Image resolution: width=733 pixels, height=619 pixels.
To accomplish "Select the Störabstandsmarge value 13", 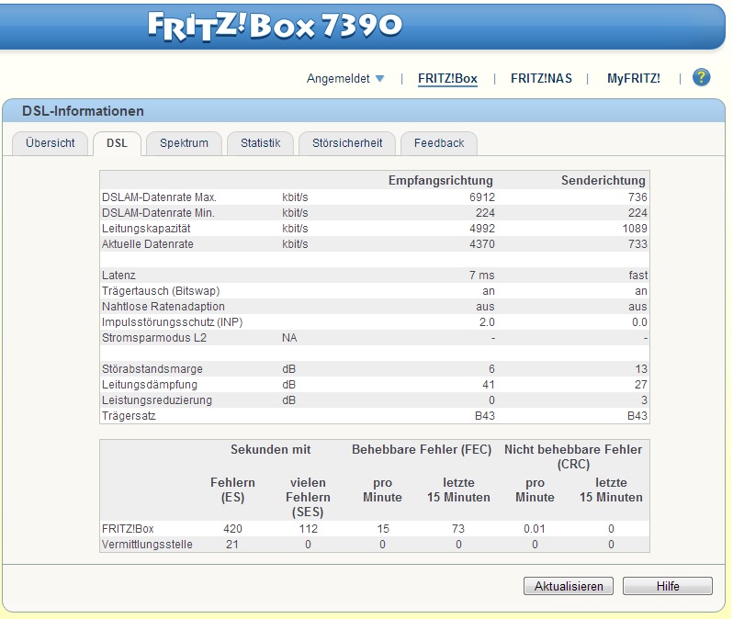I will [x=641, y=369].
